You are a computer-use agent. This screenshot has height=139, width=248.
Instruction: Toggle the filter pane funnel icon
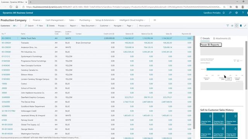click(x=227, y=25)
